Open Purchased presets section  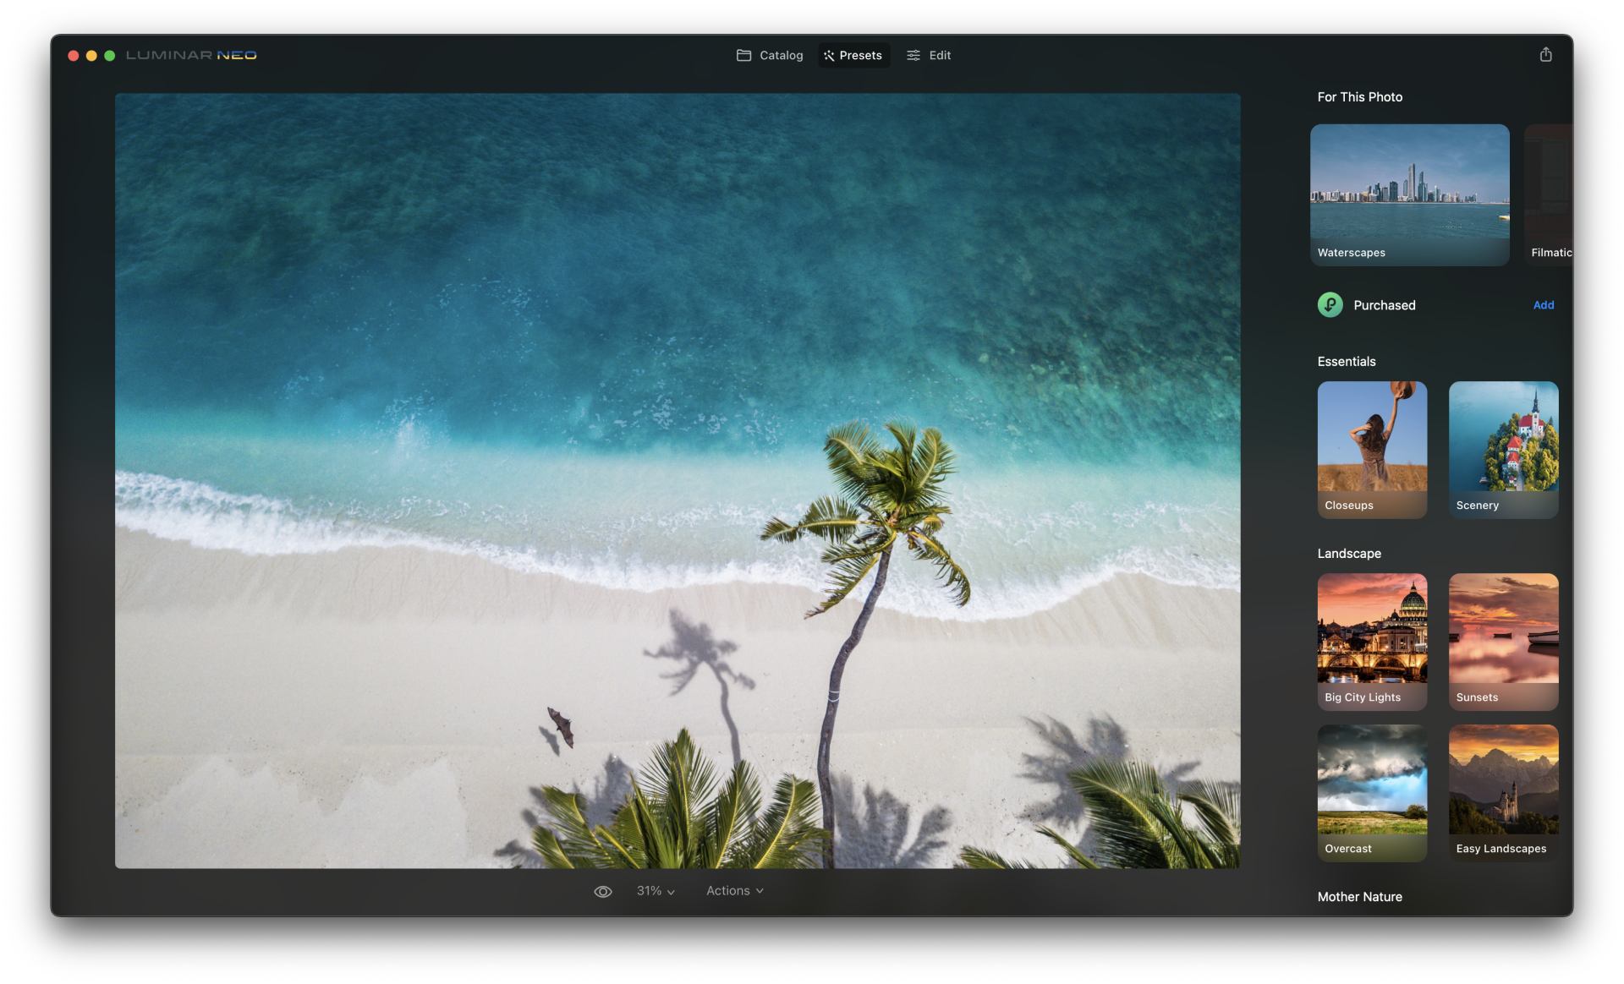coord(1384,305)
